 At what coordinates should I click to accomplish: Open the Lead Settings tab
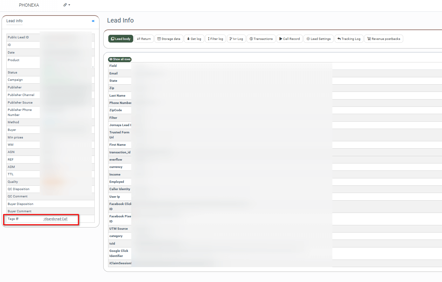[318, 39]
